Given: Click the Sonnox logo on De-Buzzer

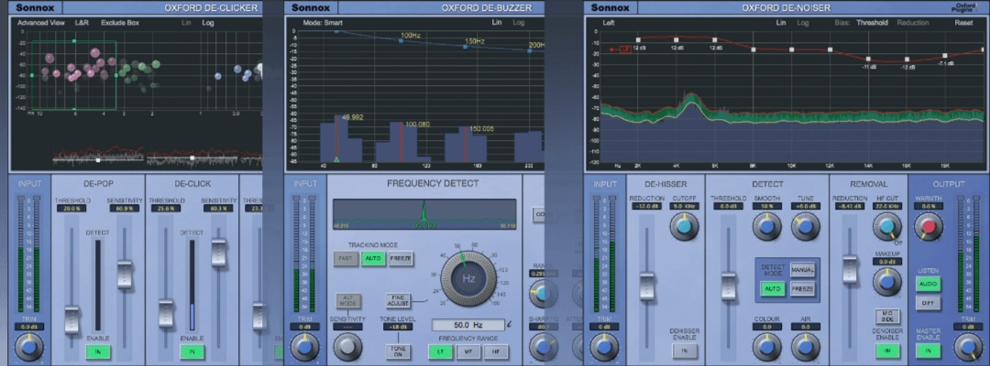Looking at the screenshot, I should tap(312, 7).
